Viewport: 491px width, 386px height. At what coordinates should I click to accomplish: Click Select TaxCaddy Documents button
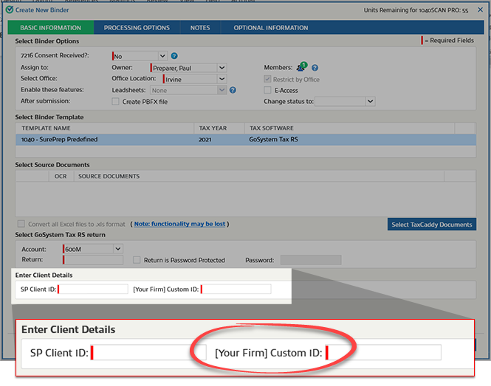[x=432, y=225]
